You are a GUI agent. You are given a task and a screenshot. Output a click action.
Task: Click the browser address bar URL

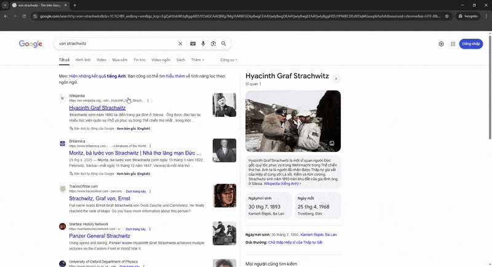point(240,16)
